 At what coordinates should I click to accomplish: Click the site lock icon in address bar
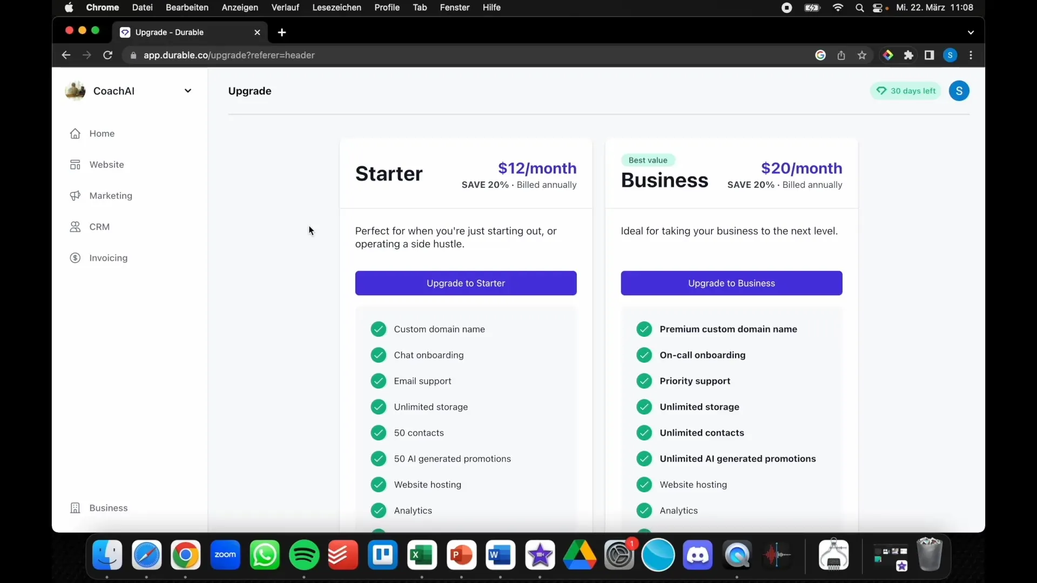[133, 55]
